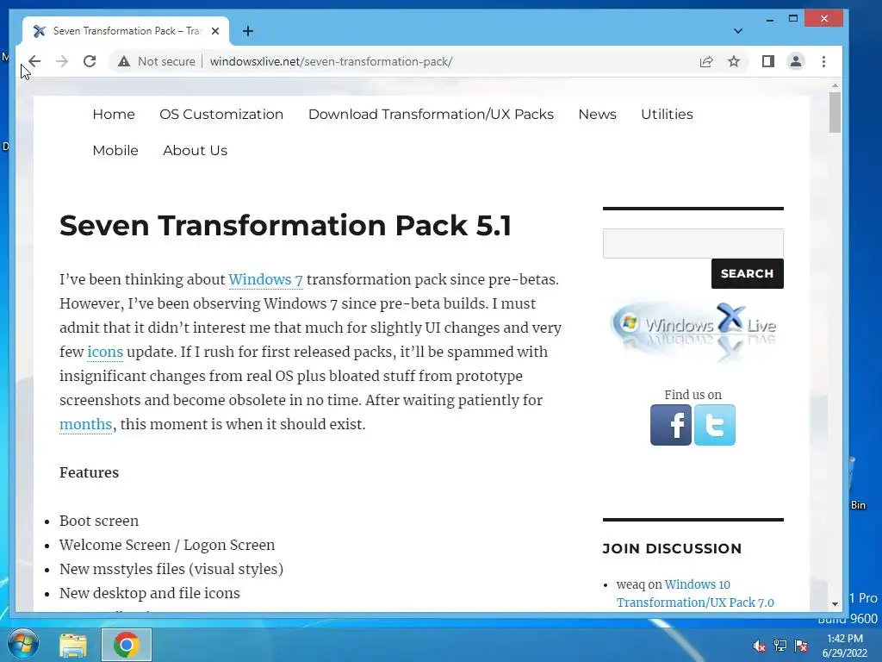
Task: Click the page's vertical scrollbar thumb
Action: click(x=835, y=112)
